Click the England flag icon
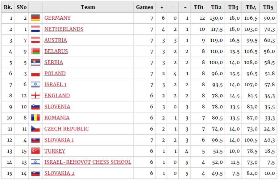 tap(35, 96)
